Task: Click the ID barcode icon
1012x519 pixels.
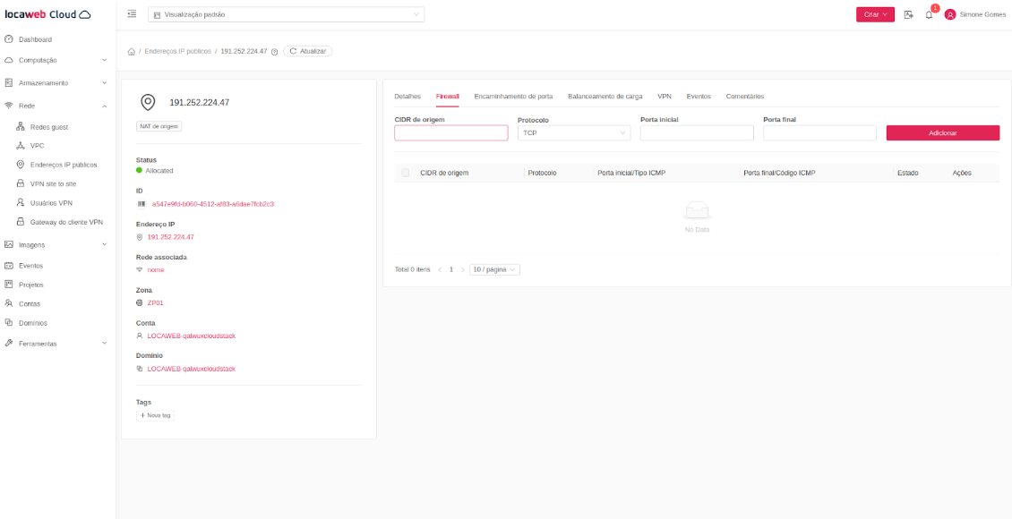Action: coord(141,204)
